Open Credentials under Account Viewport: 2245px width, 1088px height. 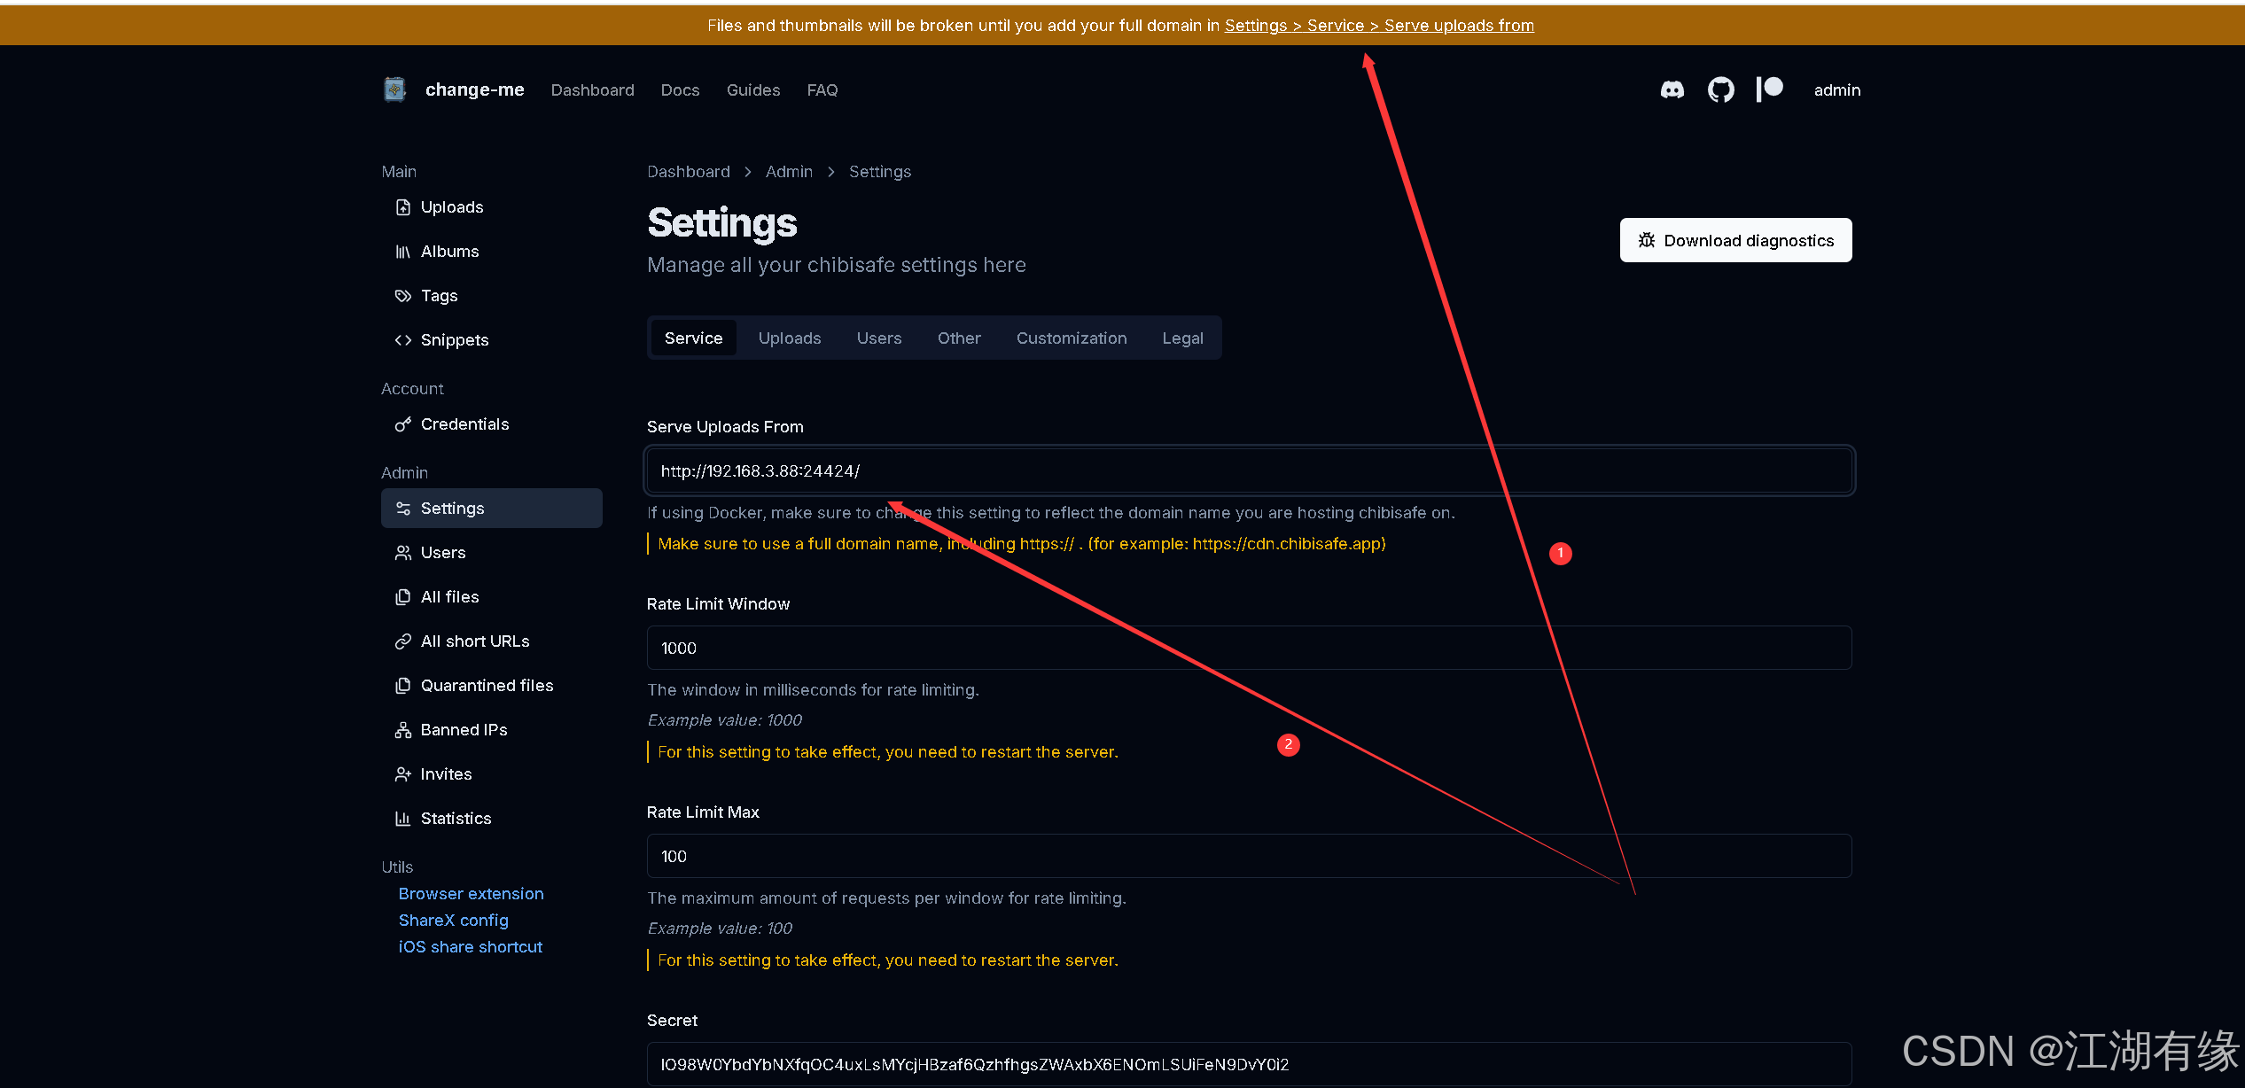(464, 424)
